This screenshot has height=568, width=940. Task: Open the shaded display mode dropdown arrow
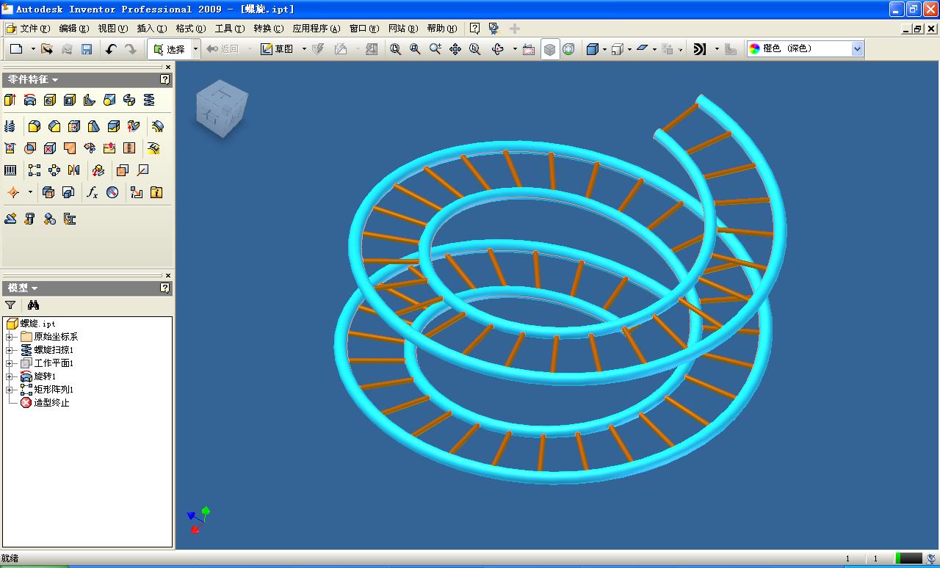click(x=604, y=49)
